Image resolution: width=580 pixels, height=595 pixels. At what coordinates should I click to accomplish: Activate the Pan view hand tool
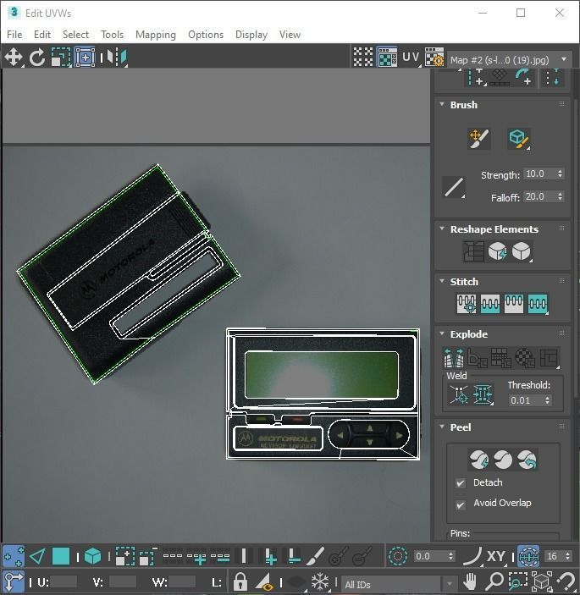click(x=470, y=581)
